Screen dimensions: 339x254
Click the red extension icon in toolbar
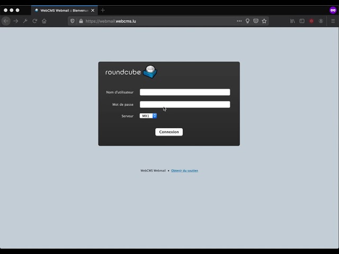point(311,21)
